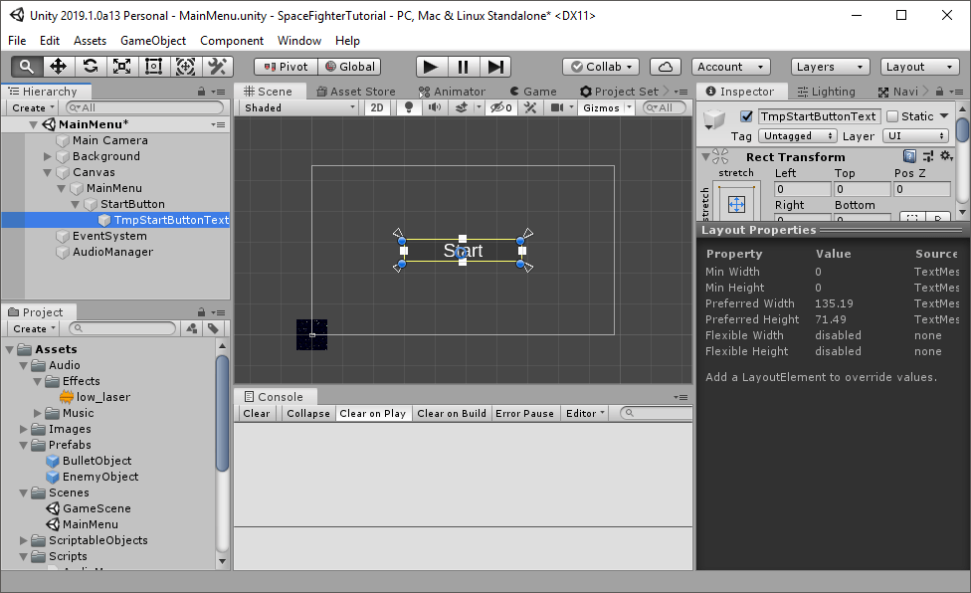971x593 pixels.
Task: Enable the Static checkbox for TmpStartButtonText
Action: (893, 115)
